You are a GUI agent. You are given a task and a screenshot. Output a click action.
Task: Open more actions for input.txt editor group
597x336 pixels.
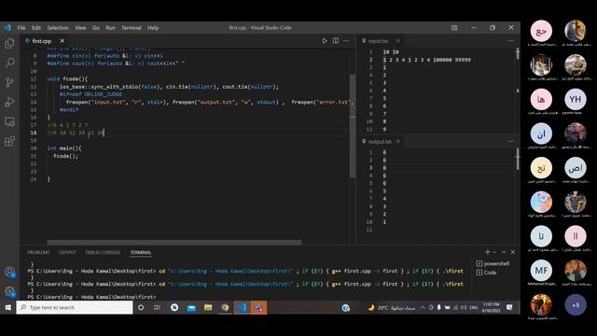point(511,41)
